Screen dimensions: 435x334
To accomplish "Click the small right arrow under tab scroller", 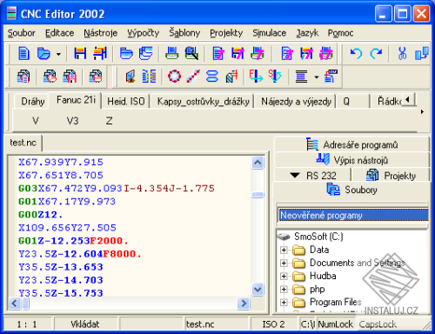I will click(422, 111).
